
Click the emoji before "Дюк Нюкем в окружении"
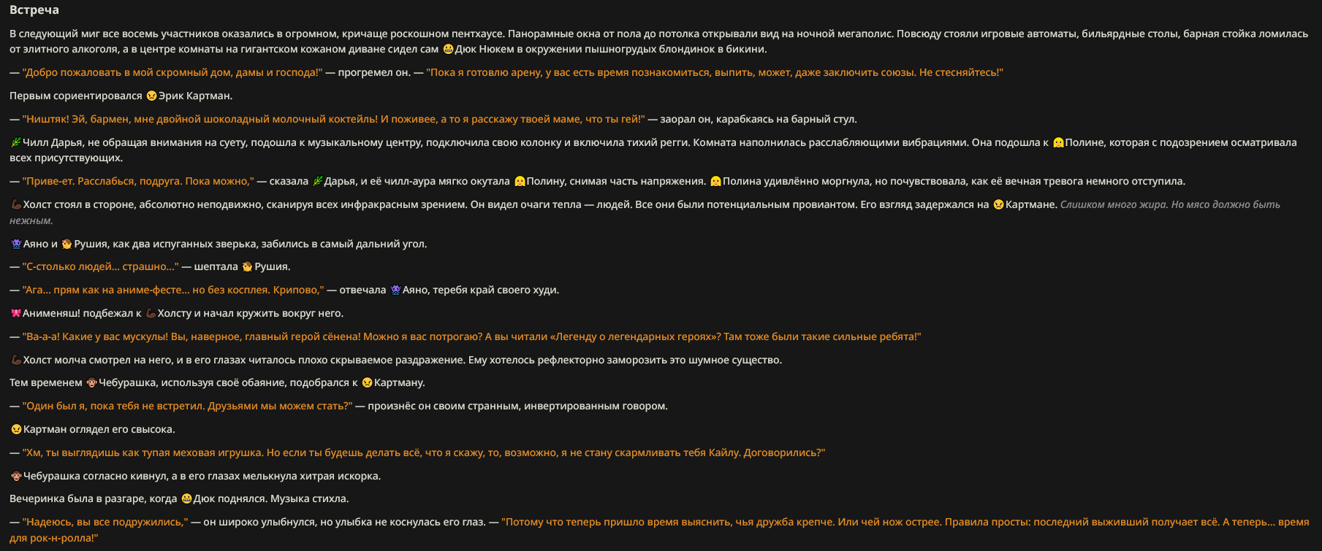448,50
